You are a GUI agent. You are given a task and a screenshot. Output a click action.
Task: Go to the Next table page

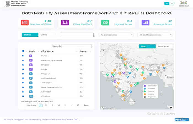(87, 105)
